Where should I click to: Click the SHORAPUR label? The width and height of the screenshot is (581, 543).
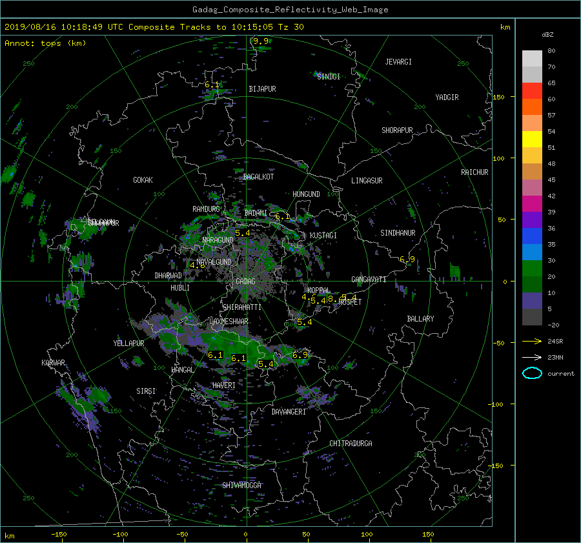coord(397,130)
